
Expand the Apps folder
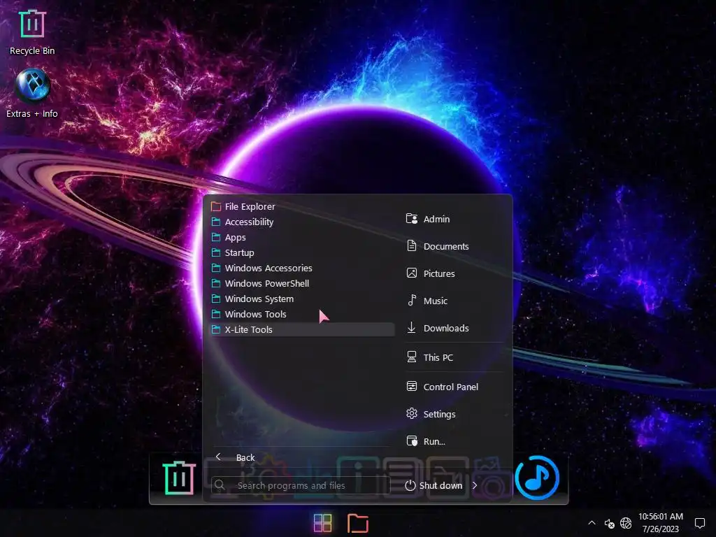pyautogui.click(x=301, y=238)
